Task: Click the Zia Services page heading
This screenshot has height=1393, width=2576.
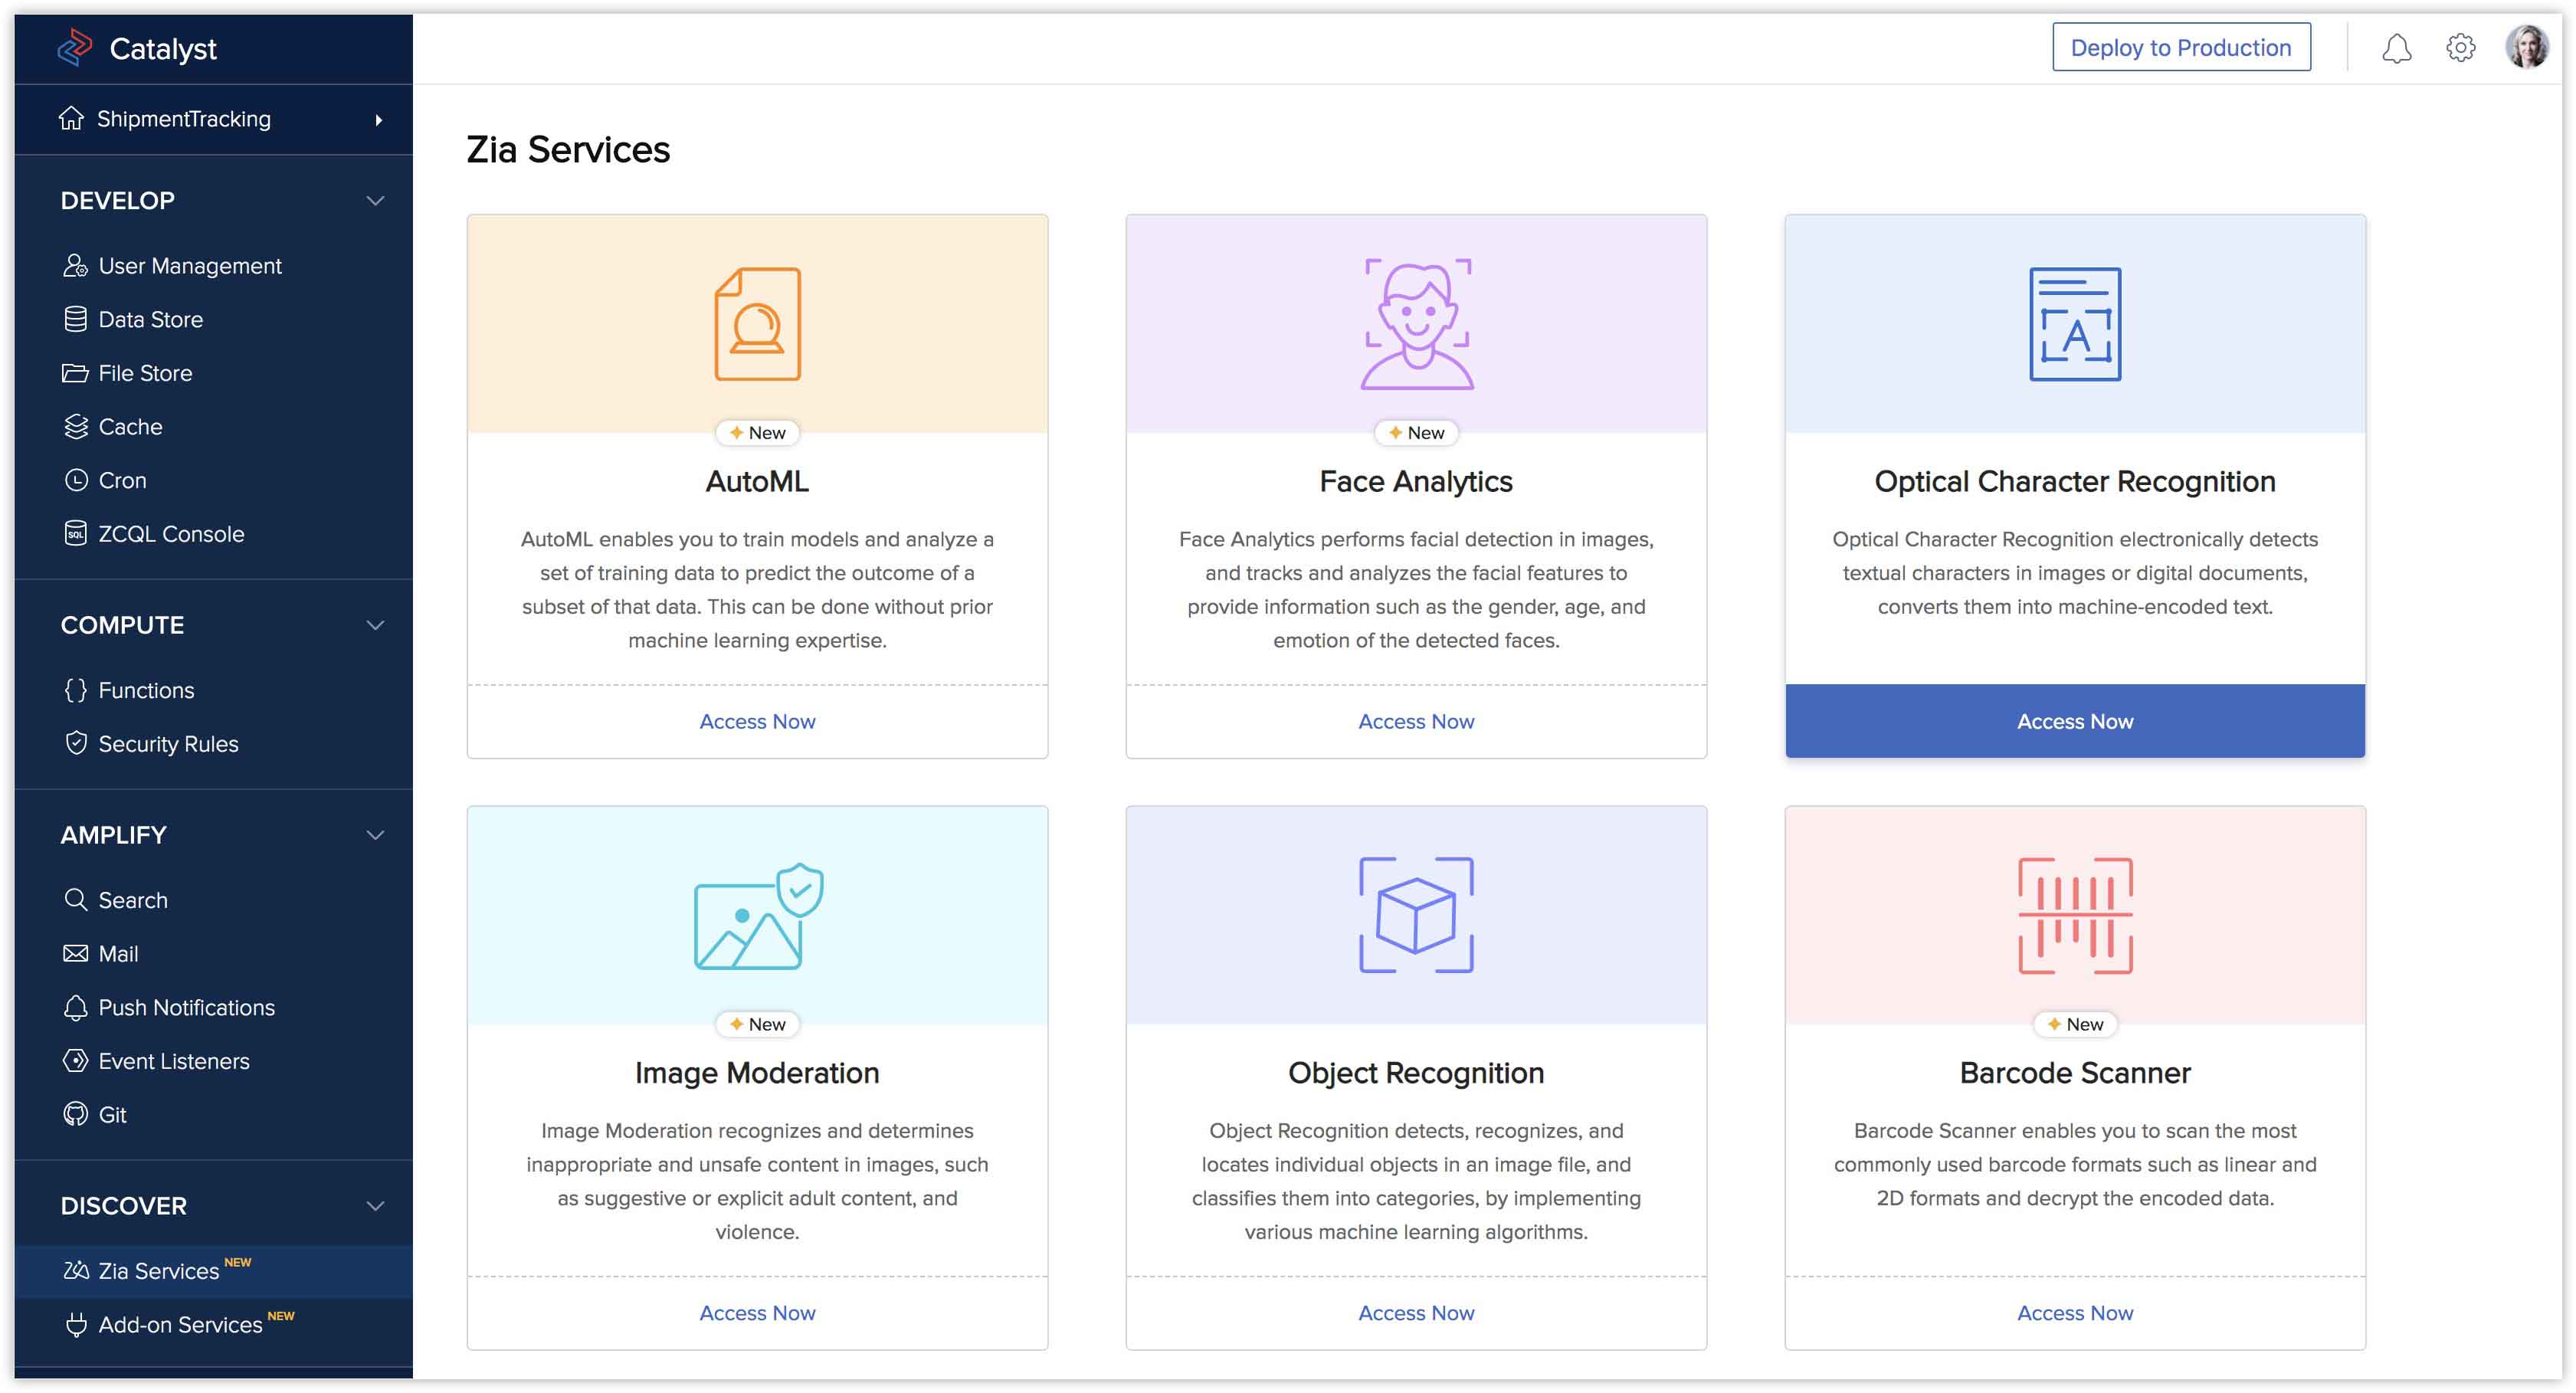Action: [x=568, y=150]
